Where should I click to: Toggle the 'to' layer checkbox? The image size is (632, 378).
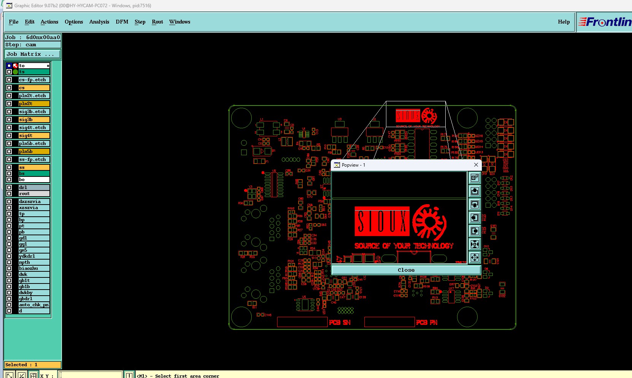(9, 66)
